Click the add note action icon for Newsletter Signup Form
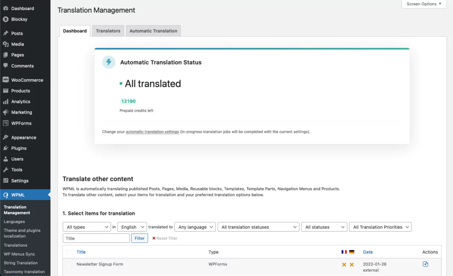The width and height of the screenshot is (453, 276). click(425, 264)
